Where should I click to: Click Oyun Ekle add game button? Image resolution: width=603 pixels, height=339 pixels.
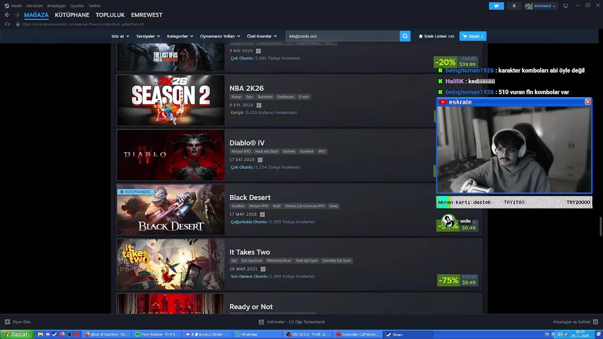click(x=17, y=322)
